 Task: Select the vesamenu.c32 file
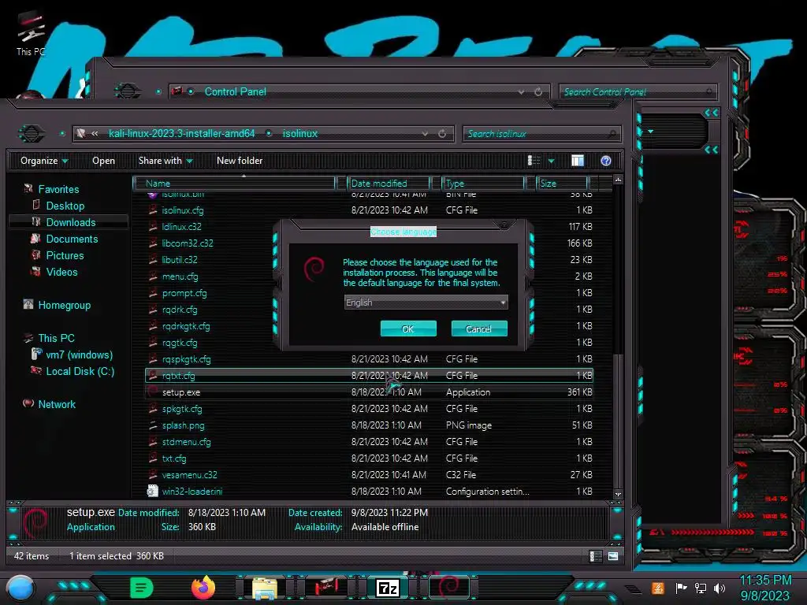click(189, 475)
